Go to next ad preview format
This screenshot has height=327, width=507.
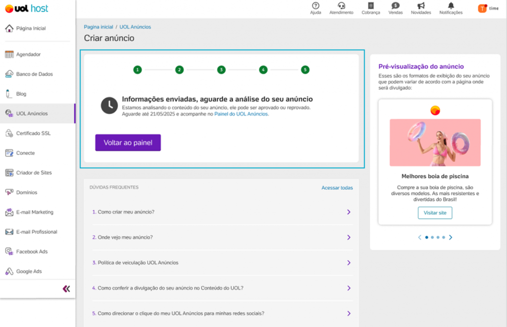[451, 237]
